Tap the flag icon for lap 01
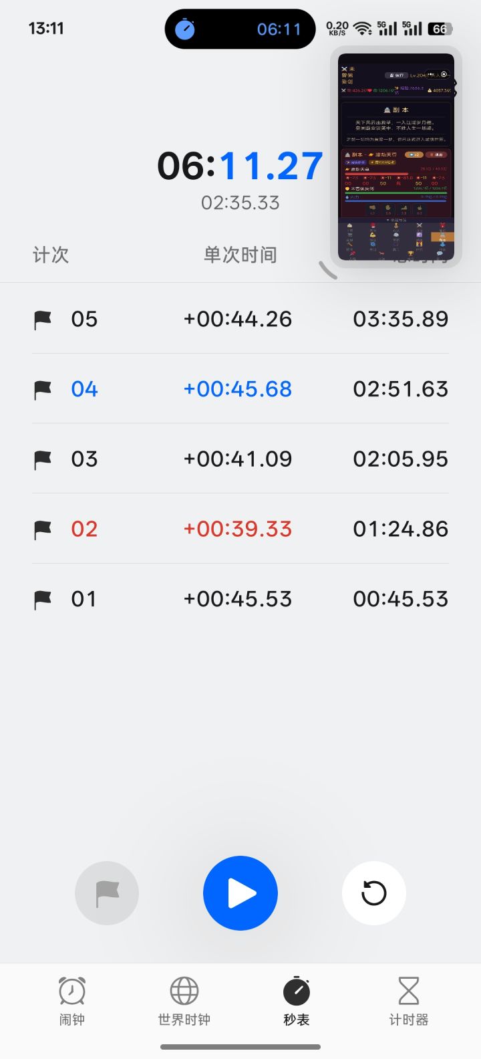This screenshot has width=481, height=1059. coord(43,599)
